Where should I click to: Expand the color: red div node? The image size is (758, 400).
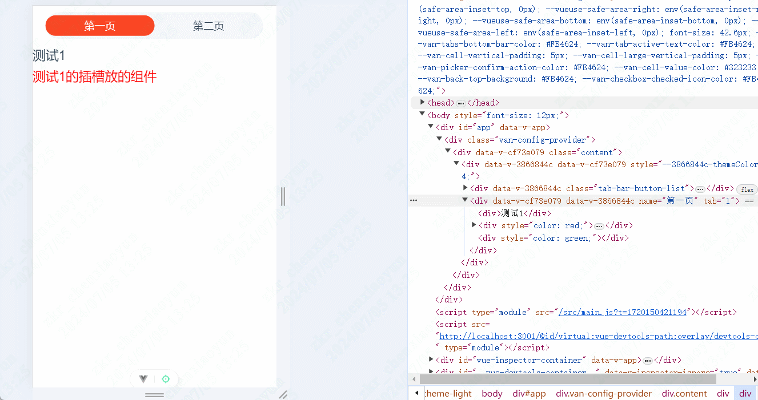coord(474,225)
